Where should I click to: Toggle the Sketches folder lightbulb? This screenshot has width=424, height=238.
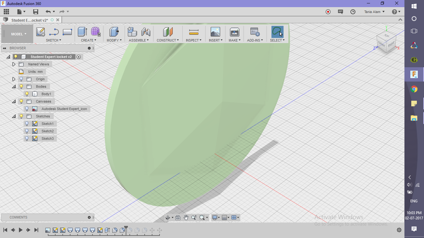21,116
